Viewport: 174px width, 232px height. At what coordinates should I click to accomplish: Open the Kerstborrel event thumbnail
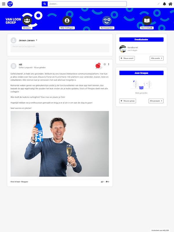pyautogui.click(x=123, y=49)
